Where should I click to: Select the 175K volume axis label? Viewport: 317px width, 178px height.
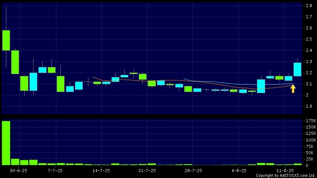pos(311,121)
